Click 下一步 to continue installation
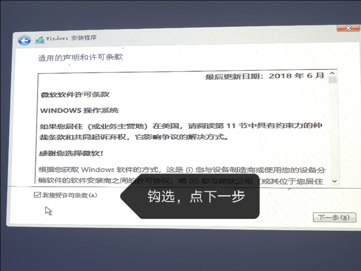The height and width of the screenshot is (271, 361). 334,217
